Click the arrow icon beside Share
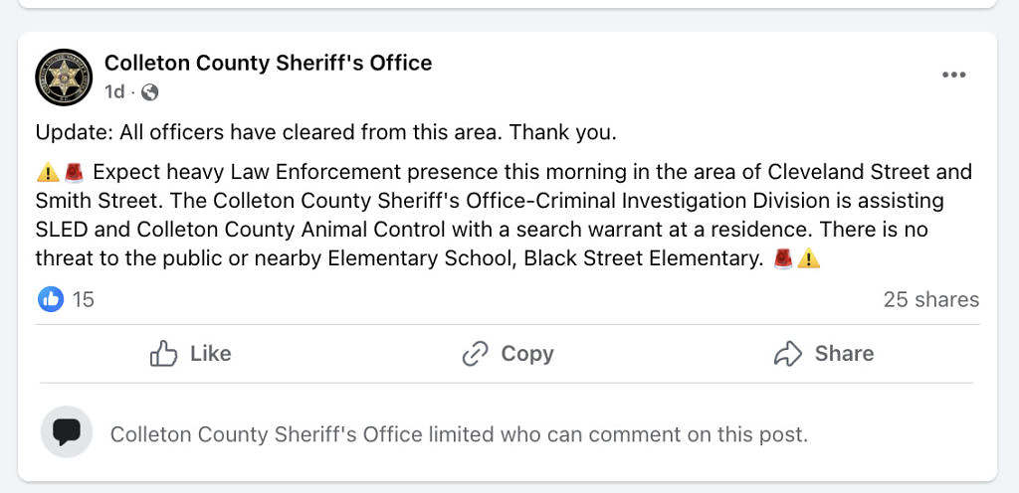 pyautogui.click(x=788, y=354)
